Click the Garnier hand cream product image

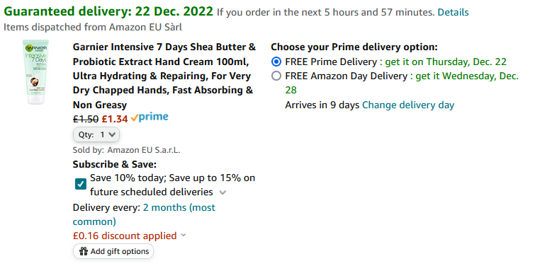pyautogui.click(x=36, y=72)
